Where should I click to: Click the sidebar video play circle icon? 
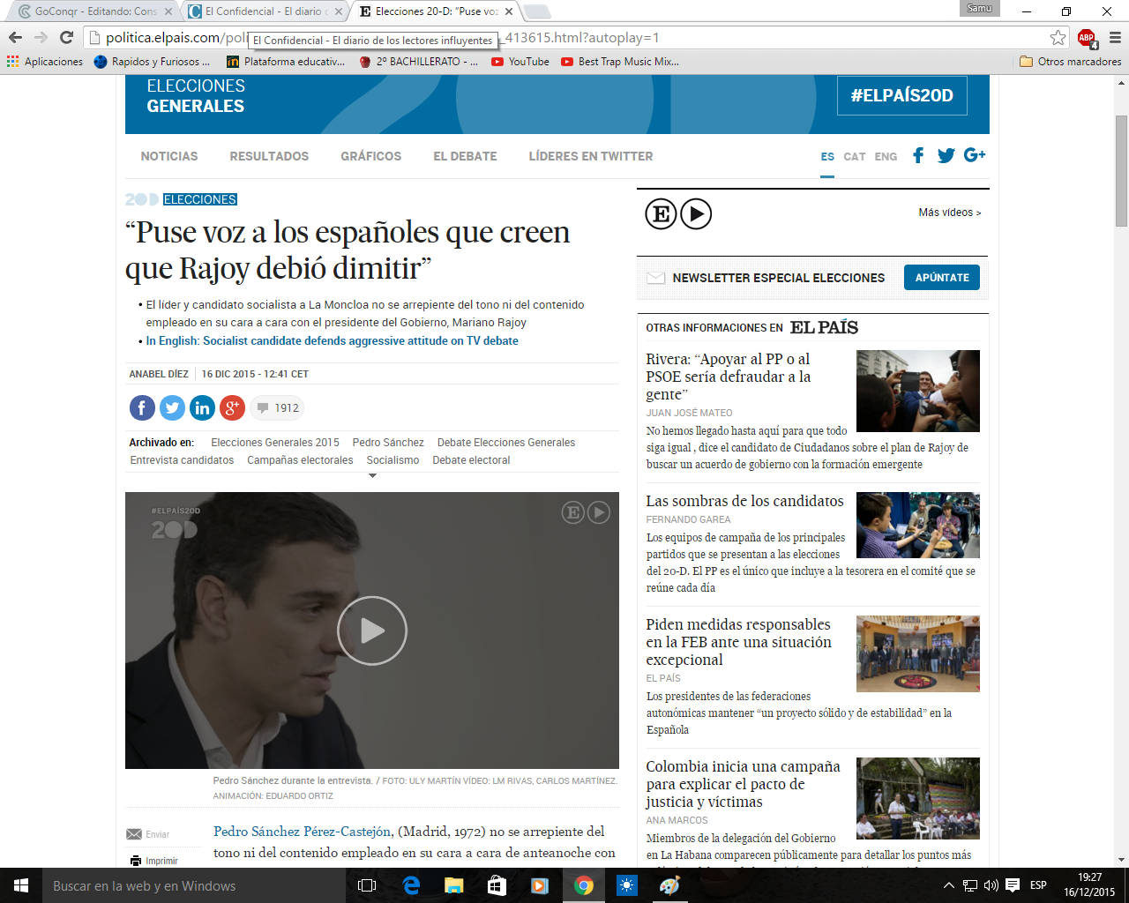pyautogui.click(x=696, y=213)
